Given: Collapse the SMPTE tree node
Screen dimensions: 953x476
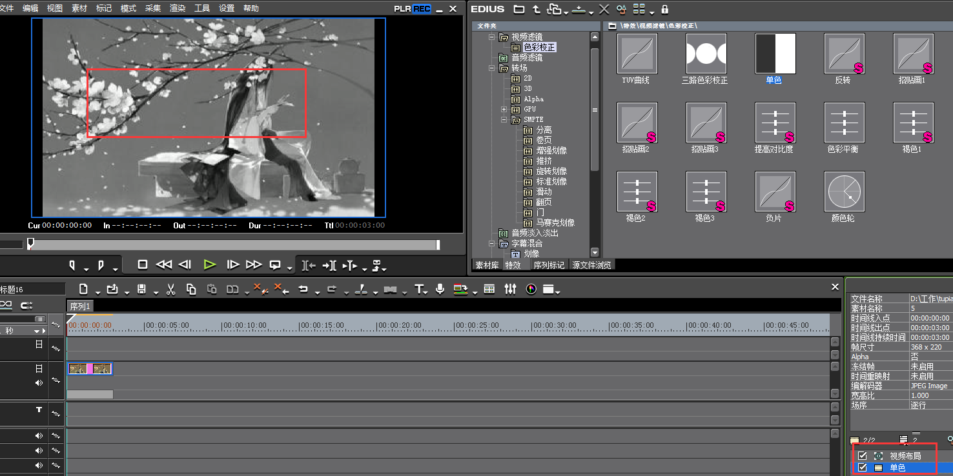Looking at the screenshot, I should pos(504,119).
